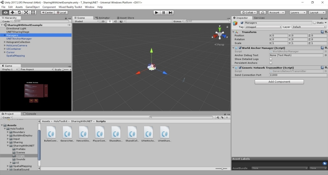Disable Generic Network Transmitter script checkbox
Screen dimensions: 328x175
tap(240, 68)
